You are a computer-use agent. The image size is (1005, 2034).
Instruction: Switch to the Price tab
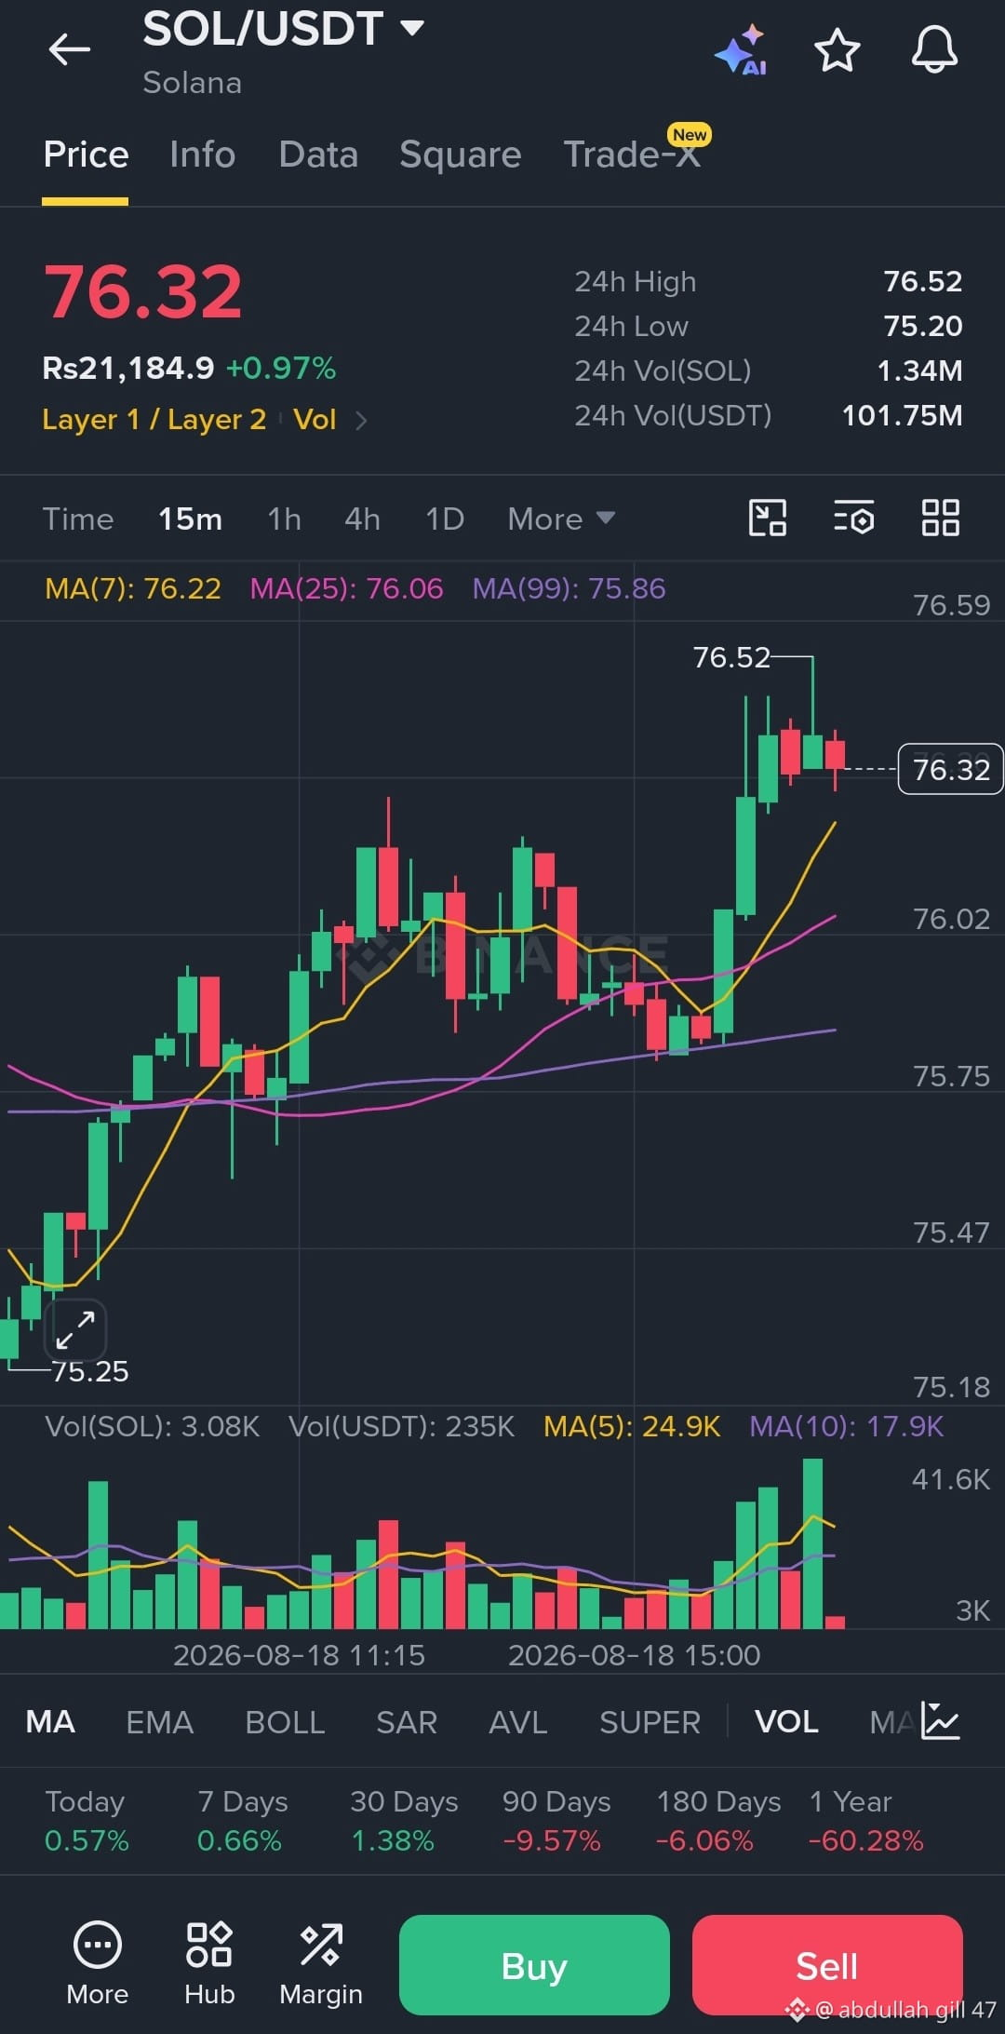point(86,155)
